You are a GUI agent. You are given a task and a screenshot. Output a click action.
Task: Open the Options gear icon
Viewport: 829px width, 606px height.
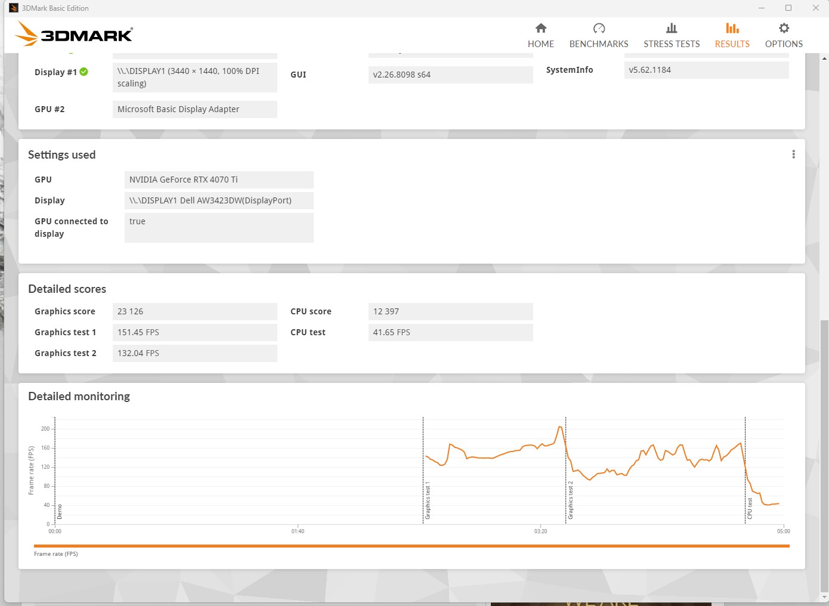click(x=784, y=28)
